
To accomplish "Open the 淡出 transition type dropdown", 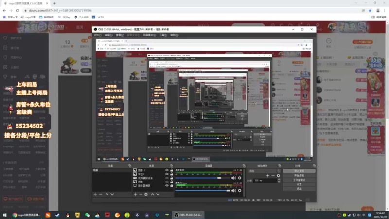I will point(264,171).
